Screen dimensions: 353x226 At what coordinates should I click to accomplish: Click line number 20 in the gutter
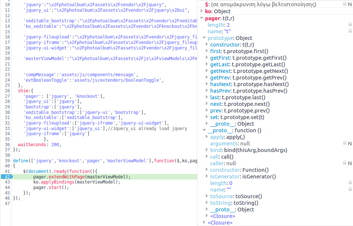[7, 59]
